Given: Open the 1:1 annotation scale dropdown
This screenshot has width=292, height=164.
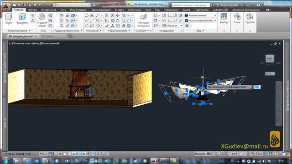Looking at the screenshot, I should [233, 154].
